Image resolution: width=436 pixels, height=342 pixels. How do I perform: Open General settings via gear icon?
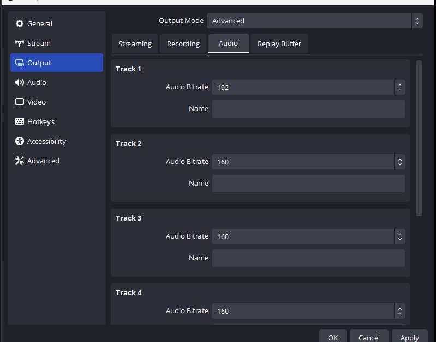click(x=20, y=23)
